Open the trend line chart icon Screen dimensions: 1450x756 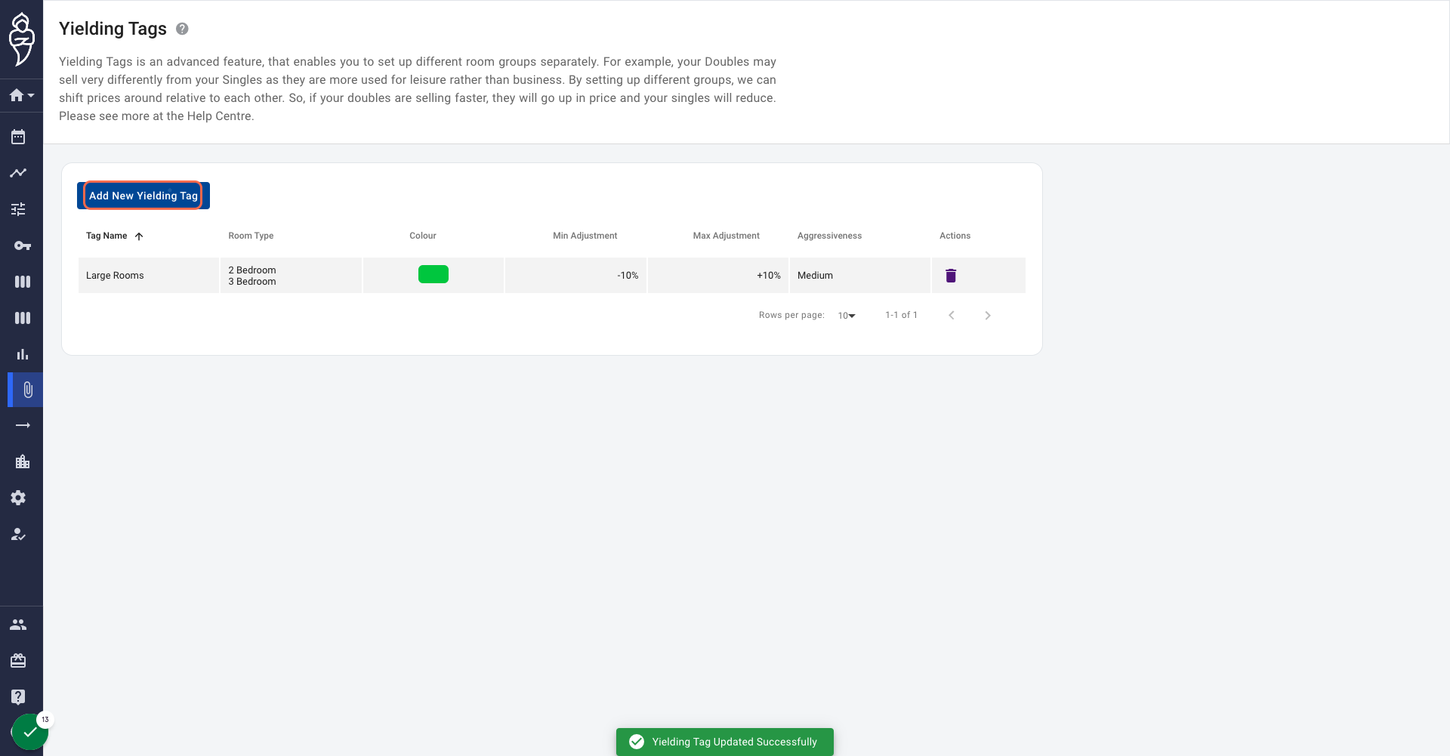coord(19,173)
